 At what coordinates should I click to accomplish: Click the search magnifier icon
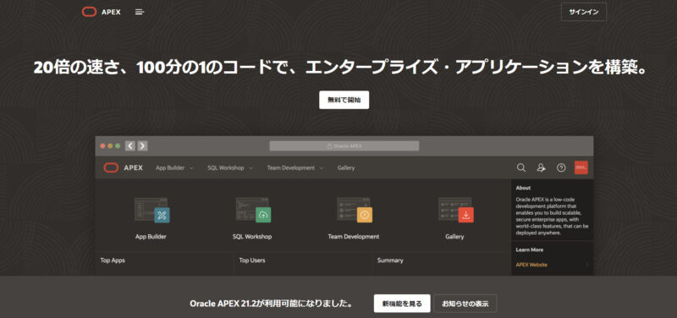521,167
